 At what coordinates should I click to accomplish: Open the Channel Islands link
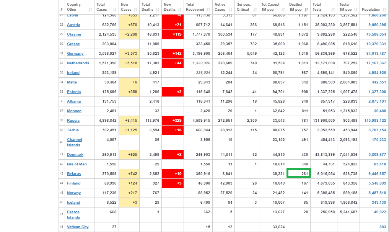click(x=75, y=142)
